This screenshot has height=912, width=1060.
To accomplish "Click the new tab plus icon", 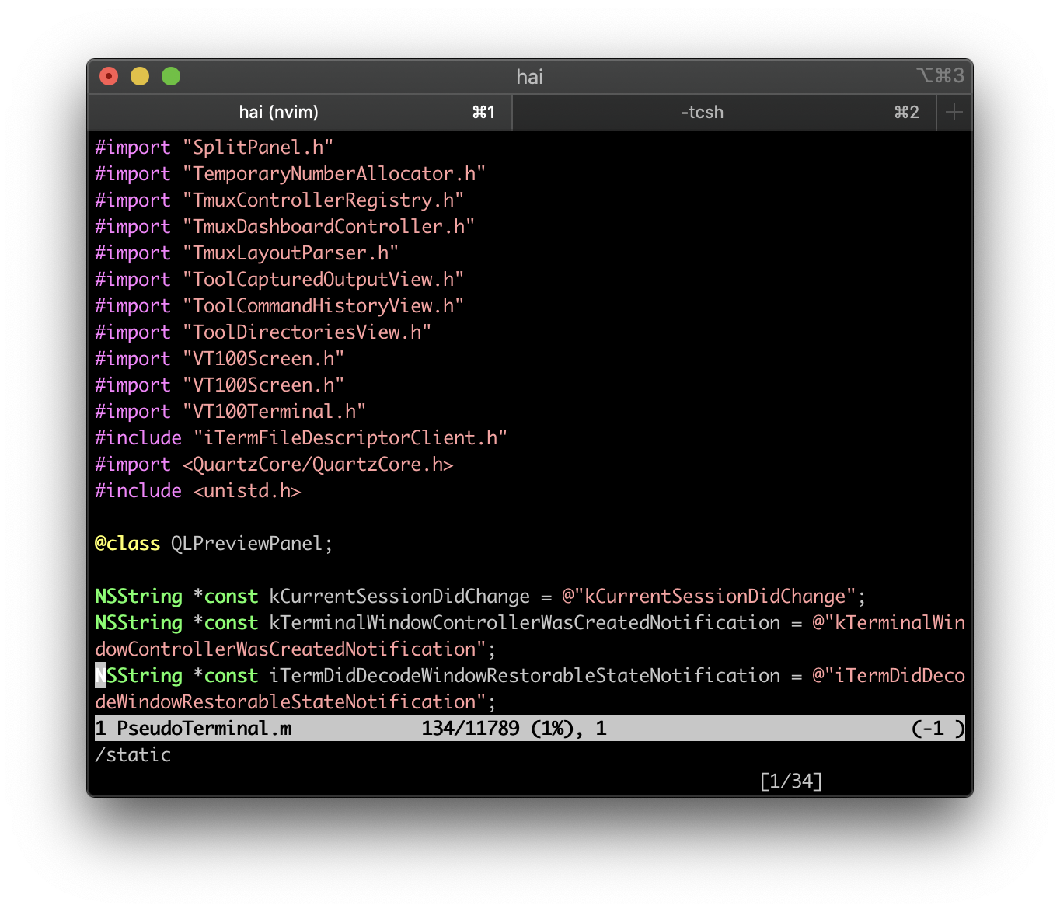I will pos(954,113).
